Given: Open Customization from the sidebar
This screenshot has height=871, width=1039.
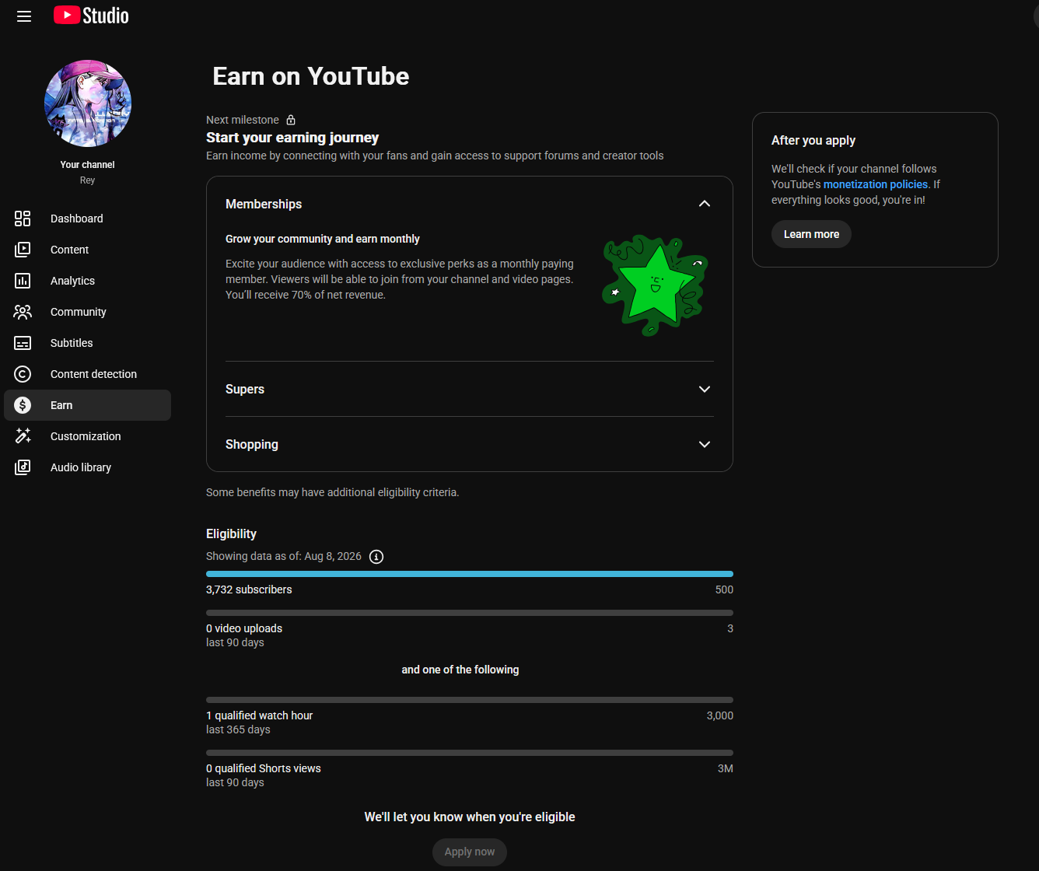Looking at the screenshot, I should [87, 436].
